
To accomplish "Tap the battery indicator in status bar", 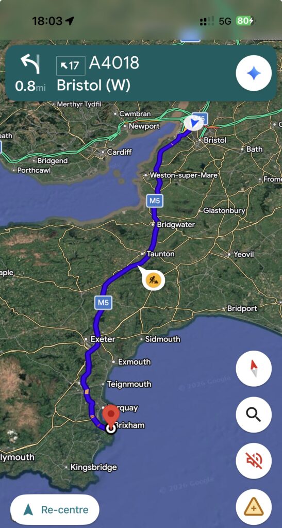I will [x=245, y=21].
